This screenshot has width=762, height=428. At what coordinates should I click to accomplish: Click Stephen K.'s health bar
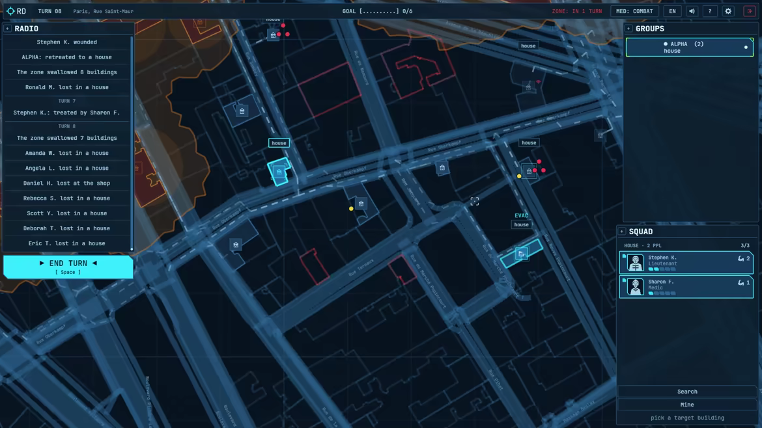pyautogui.click(x=662, y=269)
